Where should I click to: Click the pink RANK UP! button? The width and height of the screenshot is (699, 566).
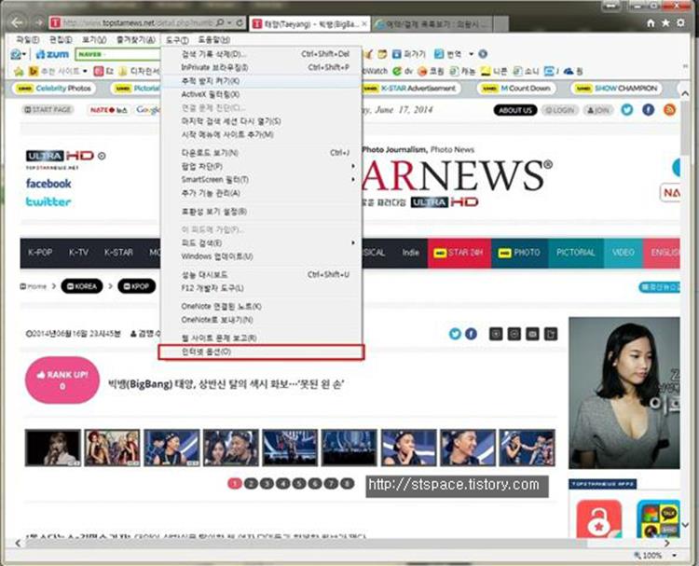pyautogui.click(x=62, y=380)
